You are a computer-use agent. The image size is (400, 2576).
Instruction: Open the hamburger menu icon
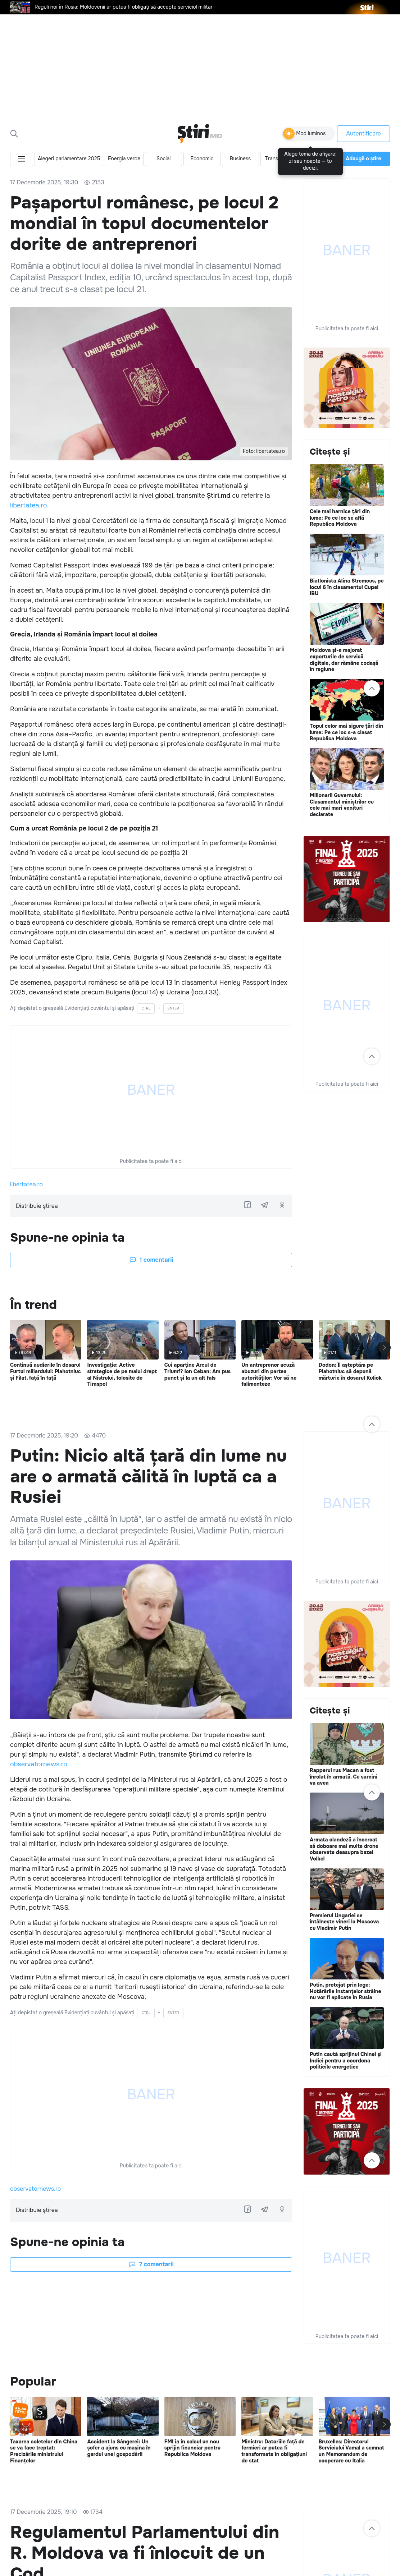(x=21, y=159)
